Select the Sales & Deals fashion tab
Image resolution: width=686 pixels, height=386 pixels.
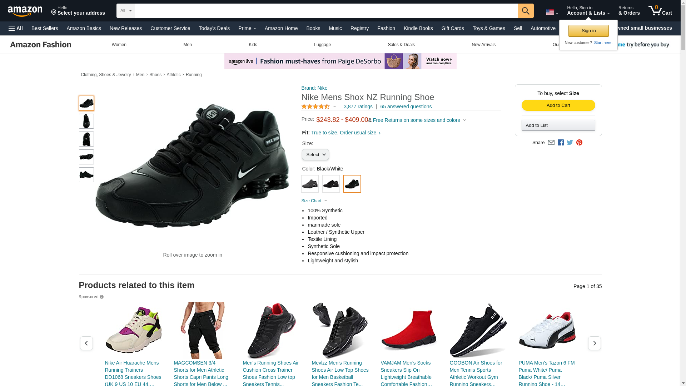pos(401,45)
